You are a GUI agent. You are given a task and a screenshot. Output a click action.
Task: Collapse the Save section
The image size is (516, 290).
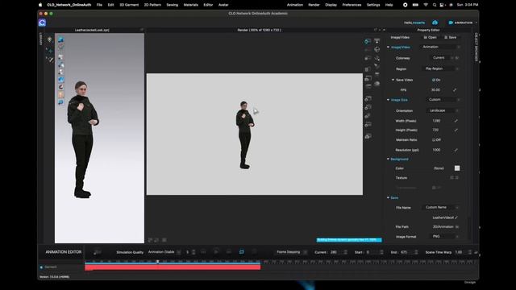(x=388, y=198)
